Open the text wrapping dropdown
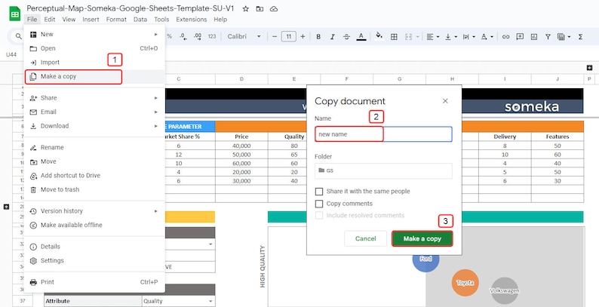The image size is (599, 307). tap(468, 37)
